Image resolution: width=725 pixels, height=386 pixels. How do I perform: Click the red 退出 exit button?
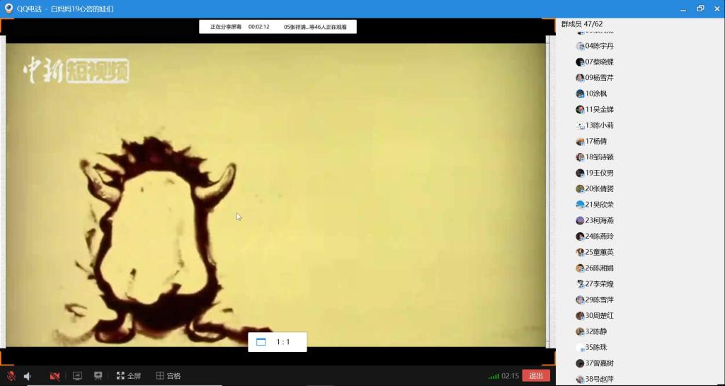point(536,376)
